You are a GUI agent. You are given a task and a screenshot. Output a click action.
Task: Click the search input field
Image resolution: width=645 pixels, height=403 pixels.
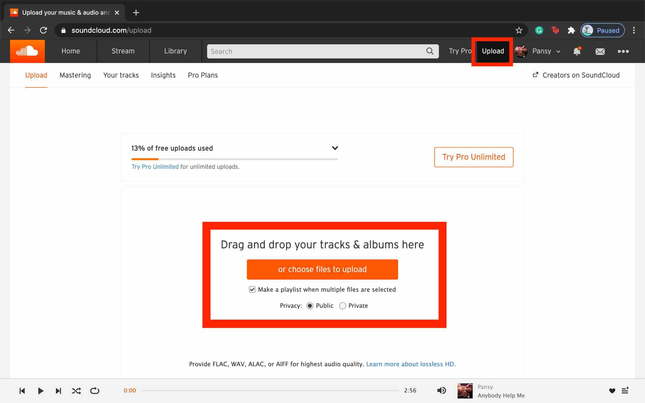(x=322, y=51)
